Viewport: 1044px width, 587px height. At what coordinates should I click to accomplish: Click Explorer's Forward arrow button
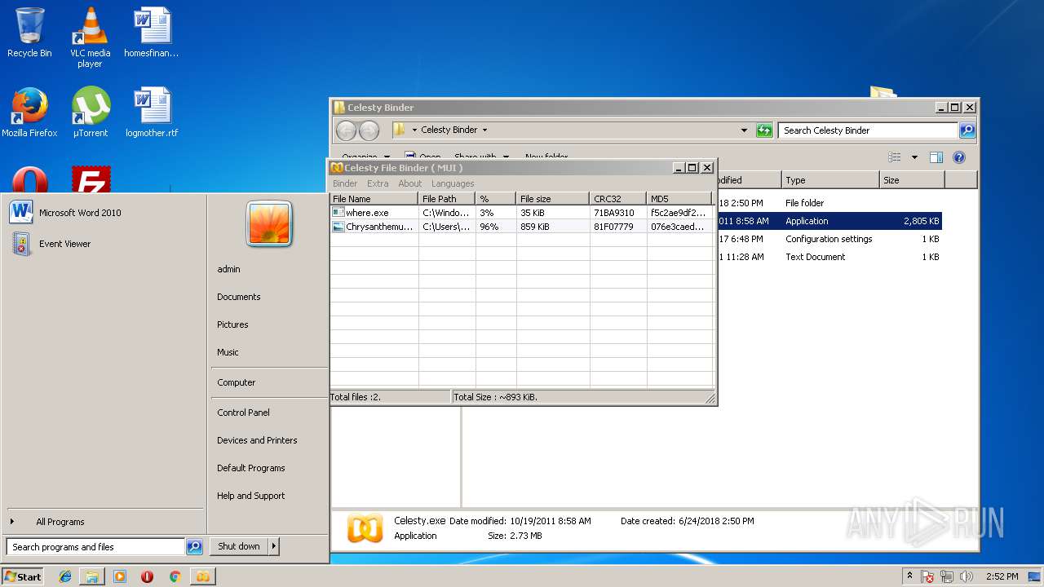tap(369, 130)
